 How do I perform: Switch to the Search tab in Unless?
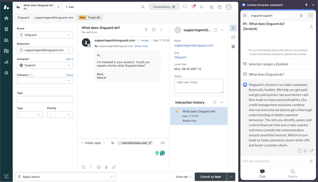[293, 174]
